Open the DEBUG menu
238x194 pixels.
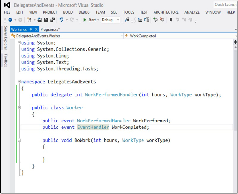(84, 12)
